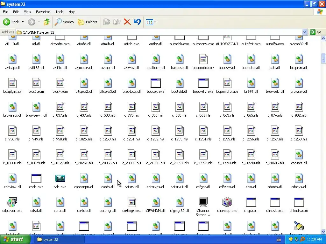Select the file name c_10000.nls
Screen dimensions: 326x244
[12, 163]
